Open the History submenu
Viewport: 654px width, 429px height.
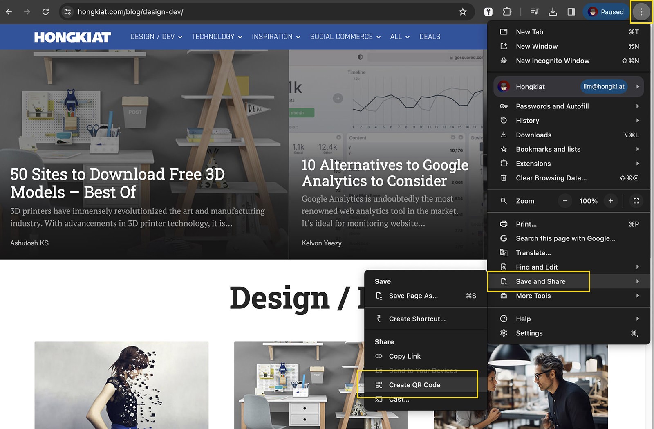(569, 121)
